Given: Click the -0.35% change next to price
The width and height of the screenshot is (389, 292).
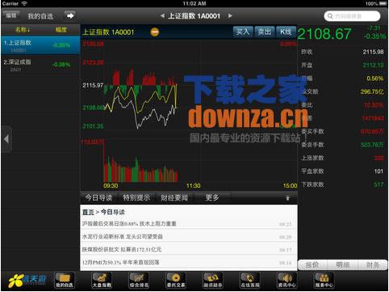Looking at the screenshot, I should [374, 36].
